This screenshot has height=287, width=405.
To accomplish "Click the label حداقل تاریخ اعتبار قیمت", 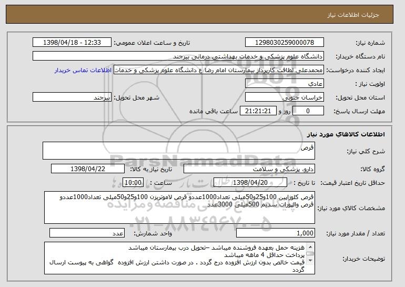I will [353, 183].
